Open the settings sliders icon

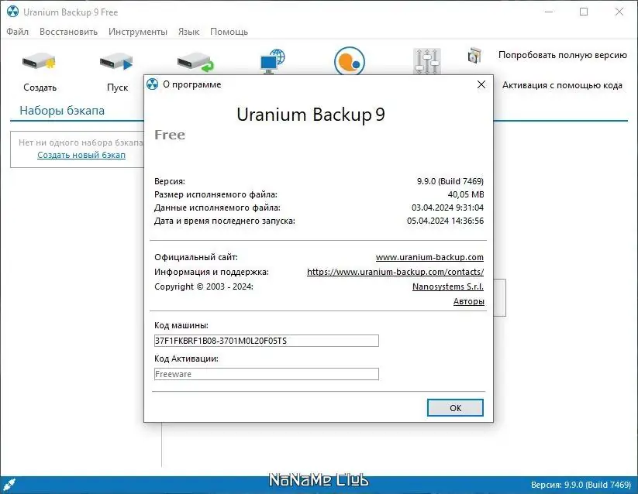[427, 61]
